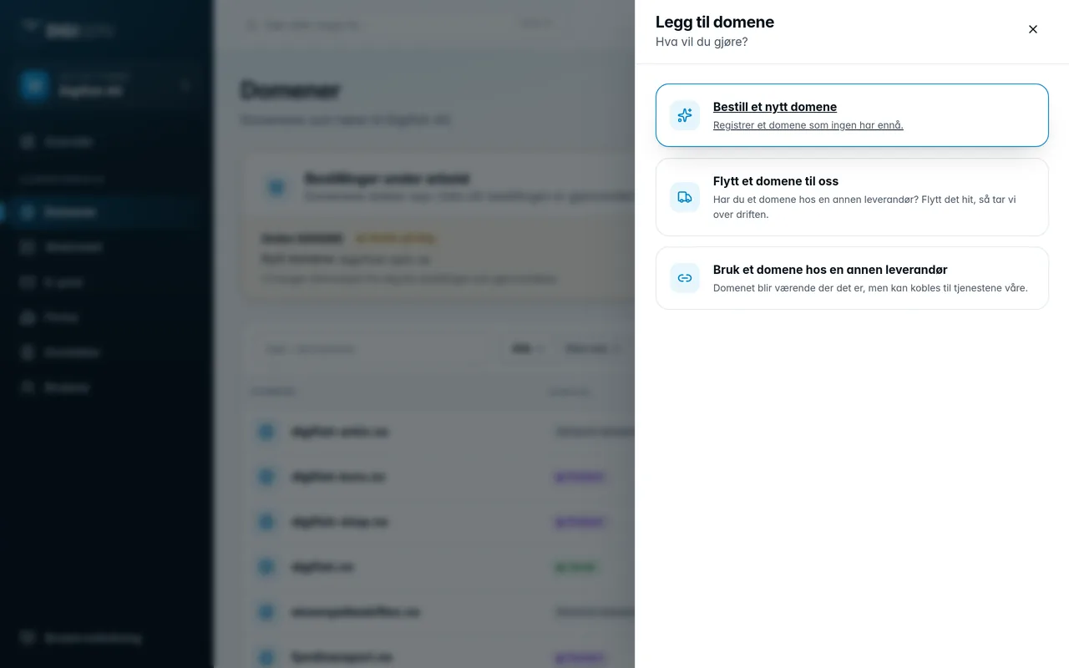Screen dimensions: 1069x668
Task: Click the chain-link icon for external domain
Action: (x=685, y=278)
